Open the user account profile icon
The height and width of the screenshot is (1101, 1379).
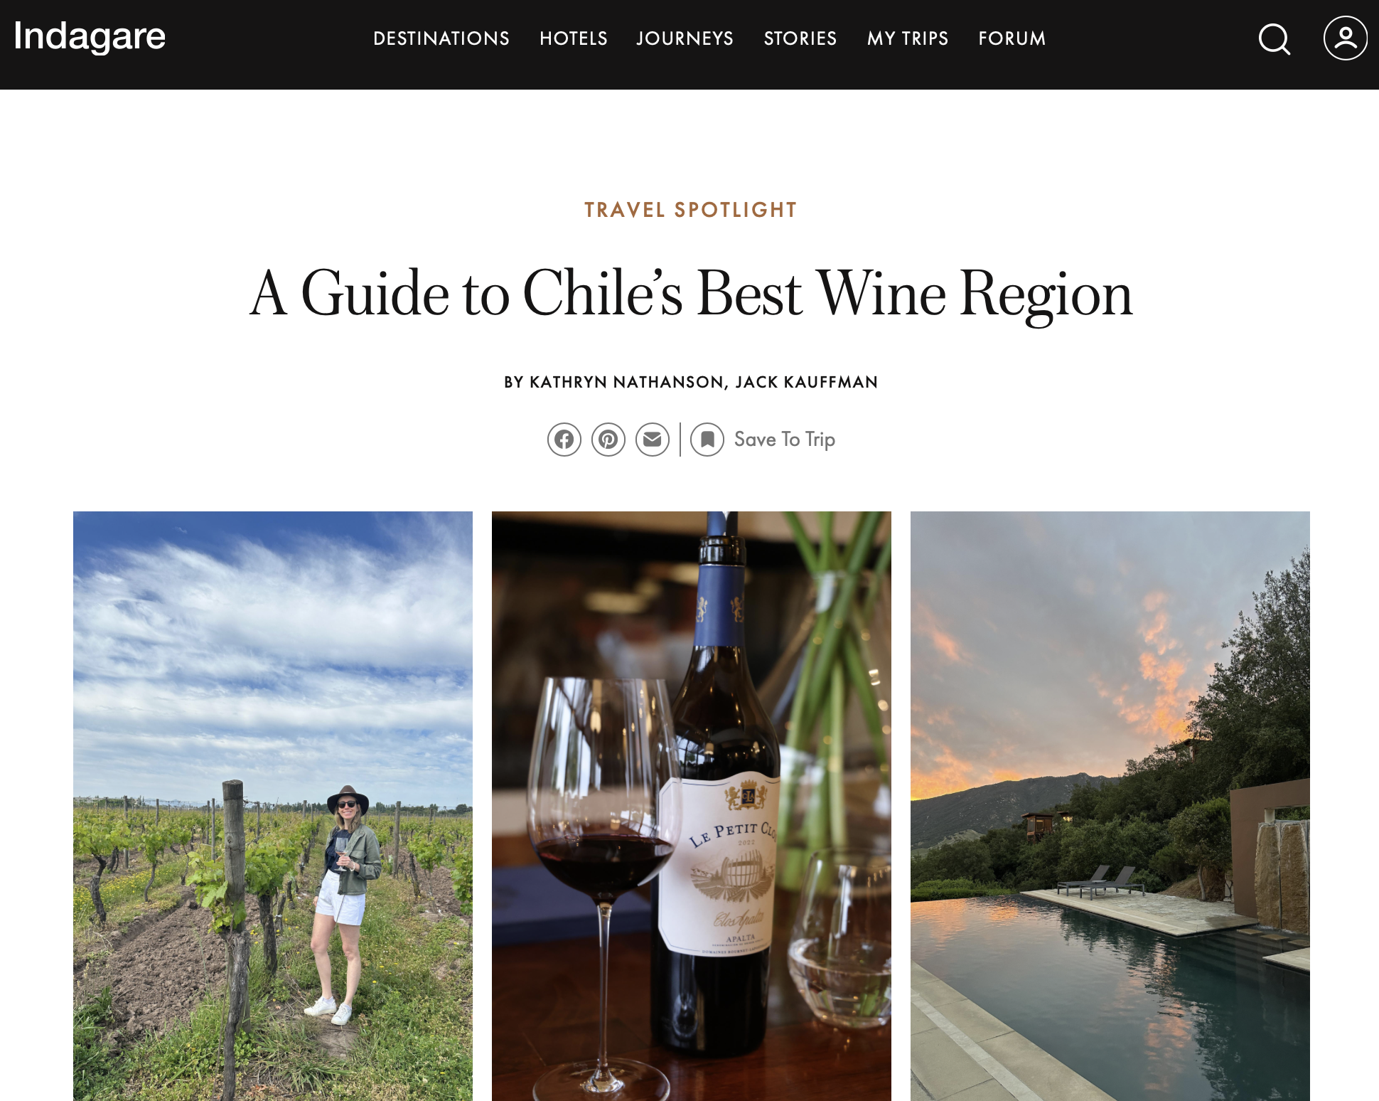coord(1345,38)
